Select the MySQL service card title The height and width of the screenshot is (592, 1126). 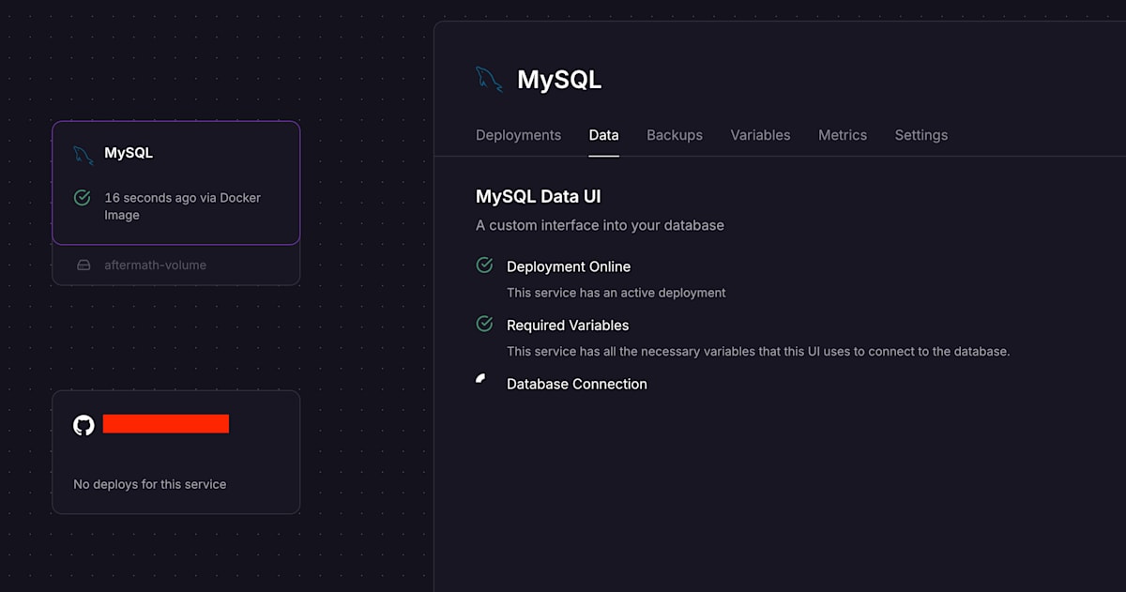129,153
